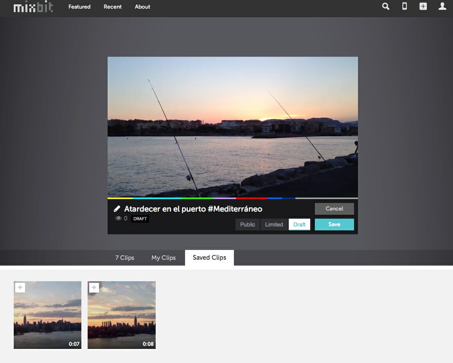Add the 0:08 clip using its plus icon
This screenshot has height=363, width=453.
click(93, 288)
